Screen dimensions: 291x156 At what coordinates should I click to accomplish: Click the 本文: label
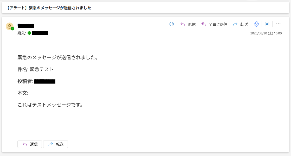click(x=23, y=93)
